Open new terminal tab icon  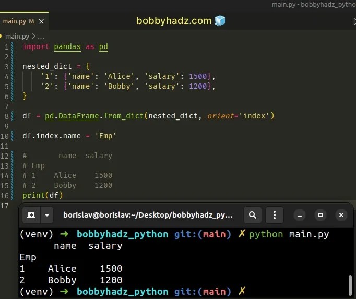click(31, 215)
